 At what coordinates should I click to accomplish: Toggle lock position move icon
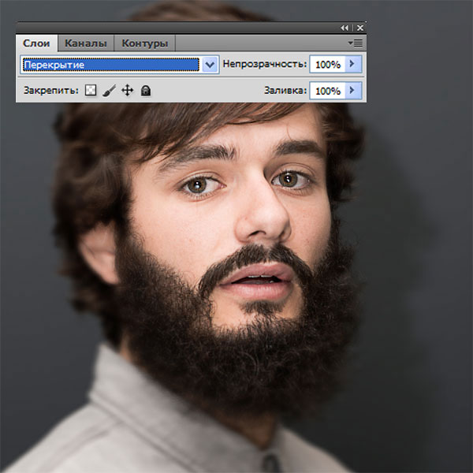[127, 91]
